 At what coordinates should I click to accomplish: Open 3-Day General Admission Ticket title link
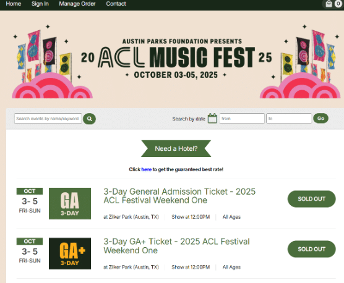pyautogui.click(x=179, y=196)
